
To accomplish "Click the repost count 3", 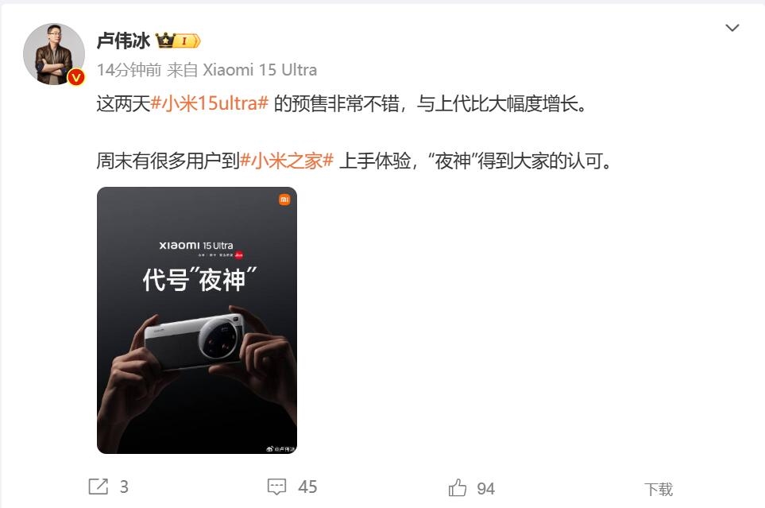I will point(124,487).
